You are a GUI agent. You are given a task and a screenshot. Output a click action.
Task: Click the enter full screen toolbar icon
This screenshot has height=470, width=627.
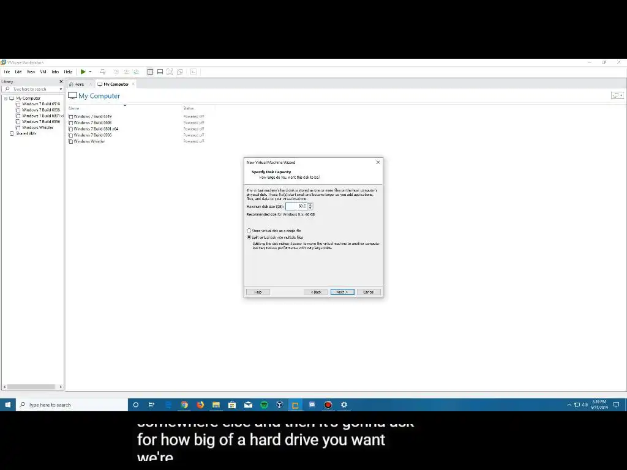coord(170,72)
